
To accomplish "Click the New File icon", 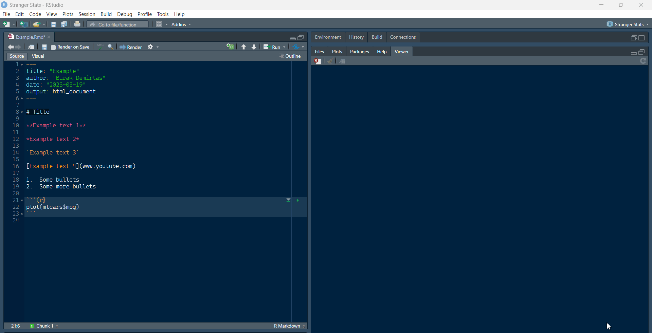I will 6,24.
